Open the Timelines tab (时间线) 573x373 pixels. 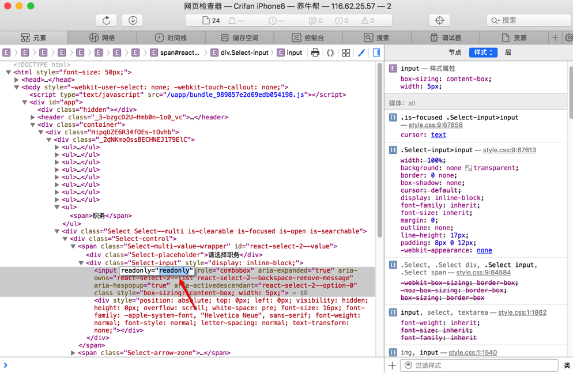pos(171,37)
